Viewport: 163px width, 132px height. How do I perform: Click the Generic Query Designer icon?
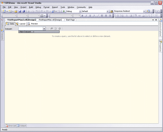(59, 29)
